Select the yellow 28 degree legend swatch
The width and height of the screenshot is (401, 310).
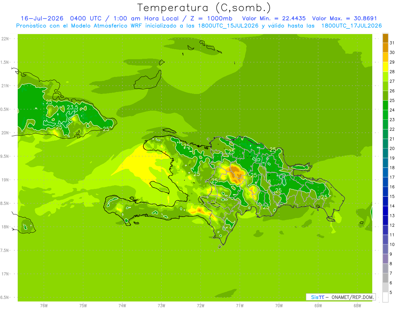point(385,67)
